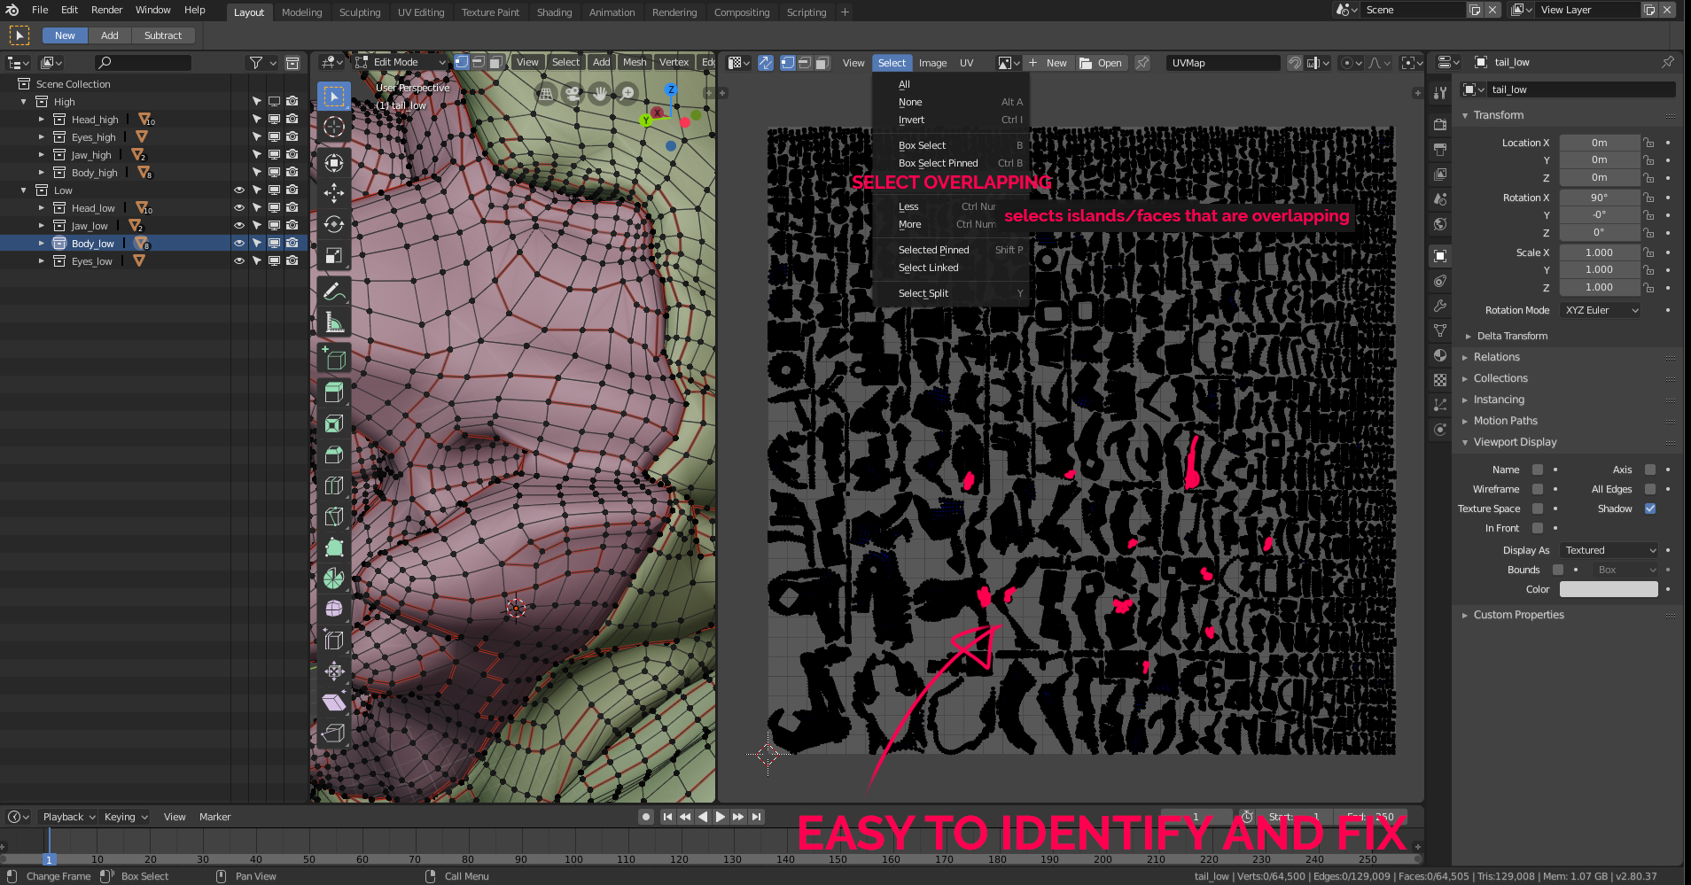
Task: Open the Object Data properties tab
Action: pos(1440,330)
